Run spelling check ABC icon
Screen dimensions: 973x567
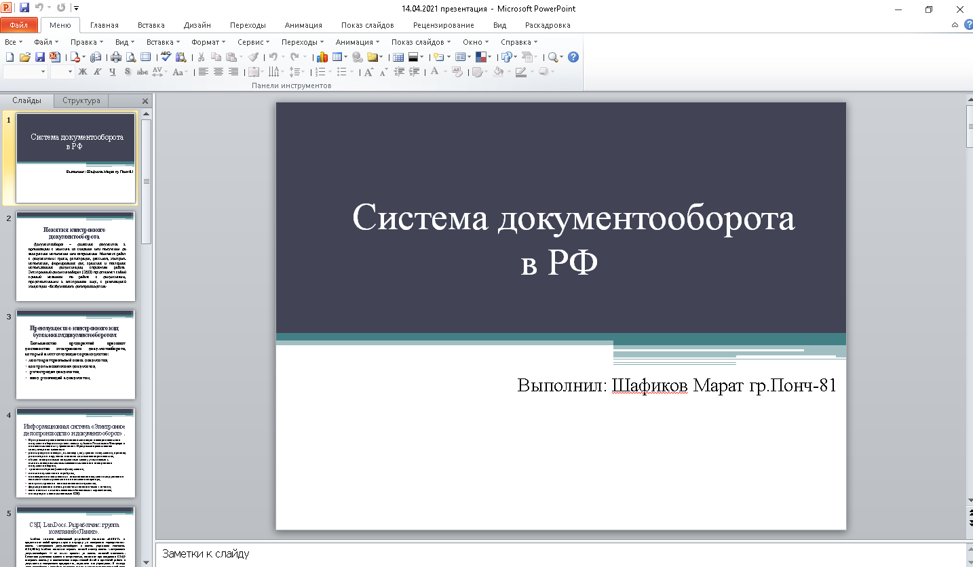coord(166,57)
